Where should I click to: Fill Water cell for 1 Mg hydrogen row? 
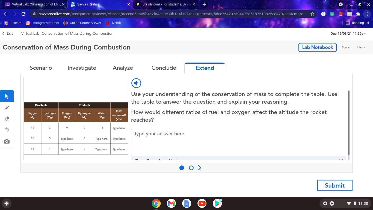click(102, 149)
